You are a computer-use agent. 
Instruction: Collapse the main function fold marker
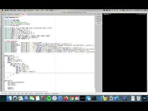coord(4,81)
